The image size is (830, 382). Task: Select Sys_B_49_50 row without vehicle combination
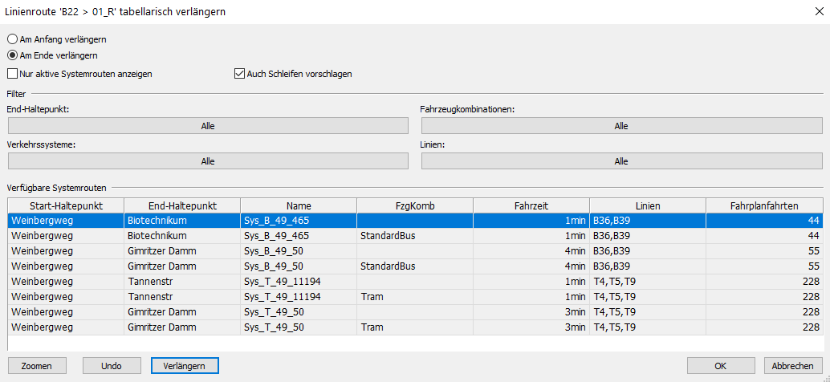click(x=299, y=250)
